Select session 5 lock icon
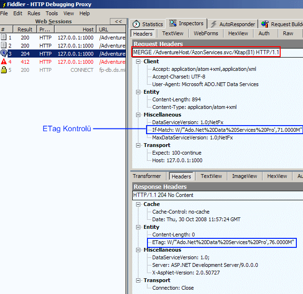Image resolution: width=303 pixels, height=294 pixels. [x=4, y=70]
